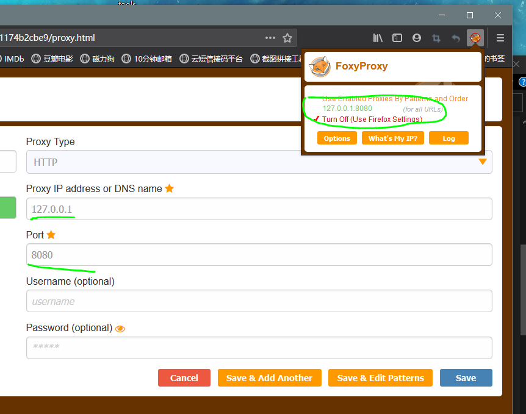The height and width of the screenshot is (414, 526).
Task: Select Turn Off (Use Firefox Settings)
Action: coord(372,119)
